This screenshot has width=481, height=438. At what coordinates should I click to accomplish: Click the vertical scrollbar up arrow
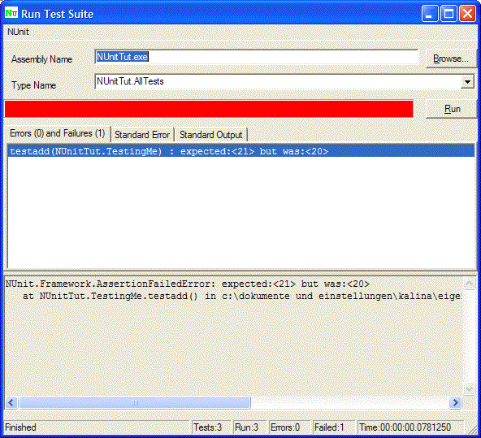(x=469, y=284)
